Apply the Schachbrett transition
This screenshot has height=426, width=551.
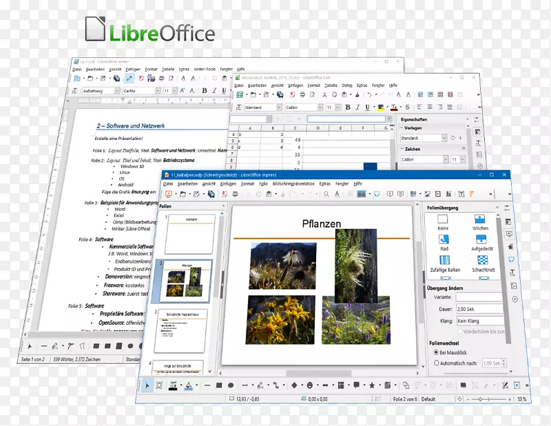click(x=484, y=260)
